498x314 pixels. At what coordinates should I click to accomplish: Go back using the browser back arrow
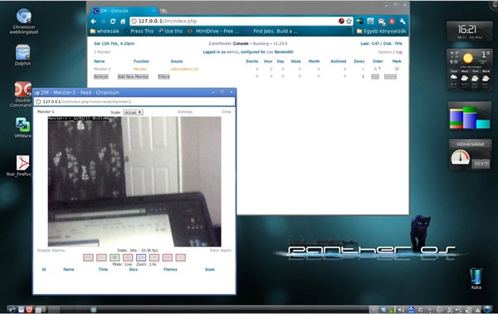93,22
